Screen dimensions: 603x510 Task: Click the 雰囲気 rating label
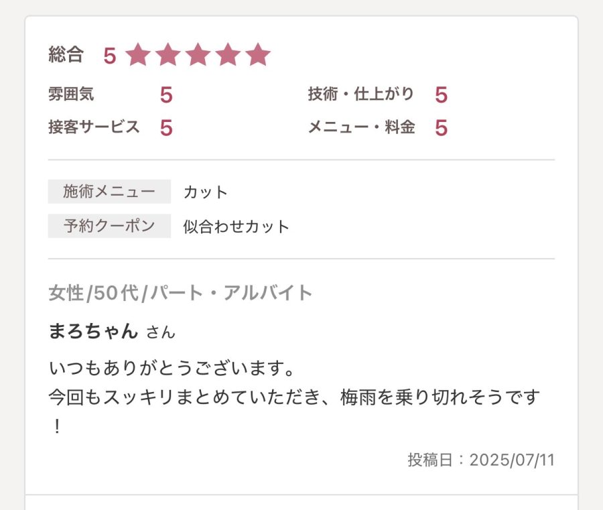tap(71, 94)
